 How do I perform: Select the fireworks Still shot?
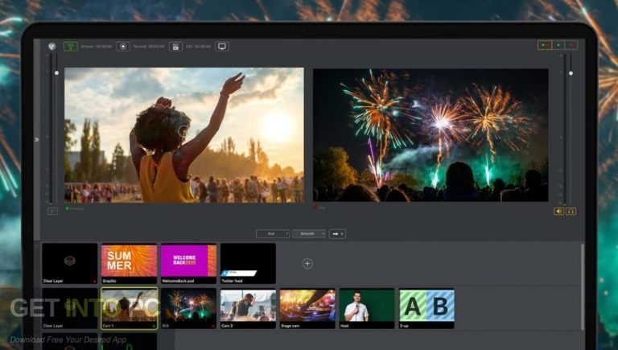189,309
